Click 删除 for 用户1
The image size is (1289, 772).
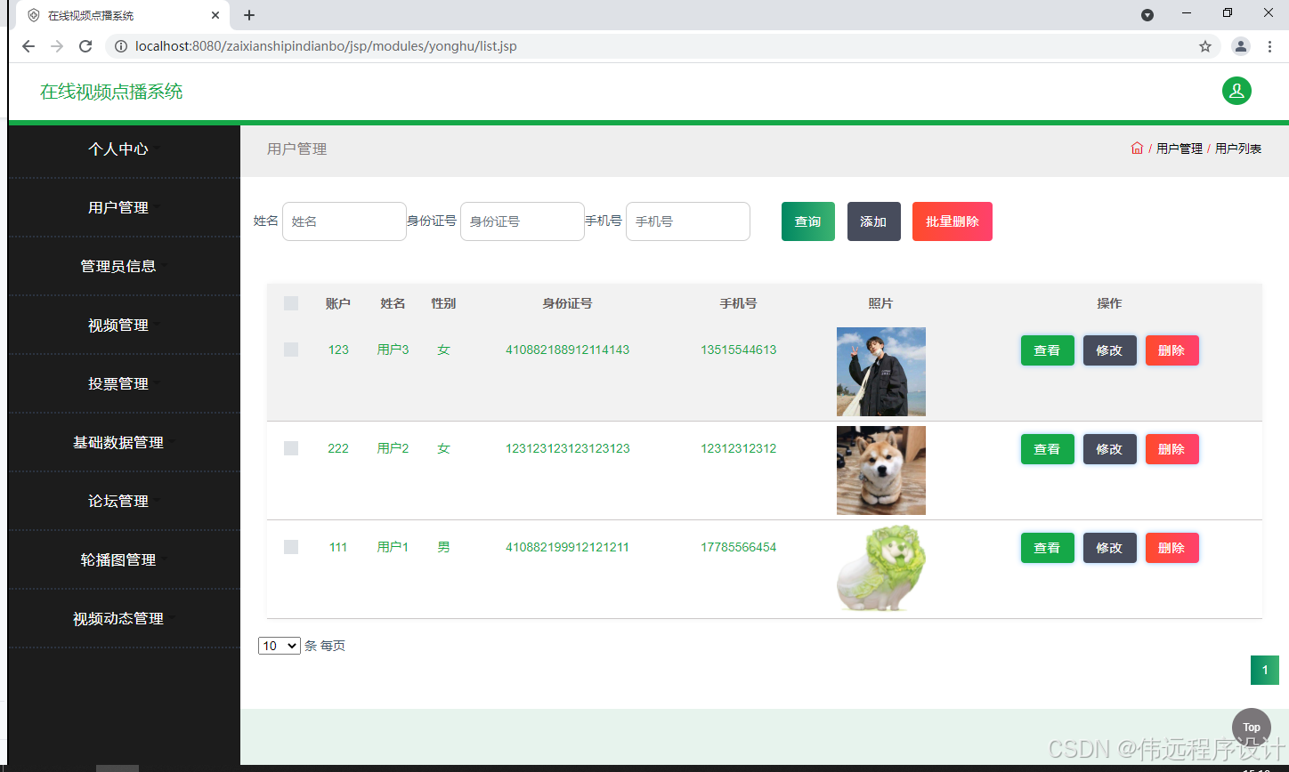(x=1172, y=548)
